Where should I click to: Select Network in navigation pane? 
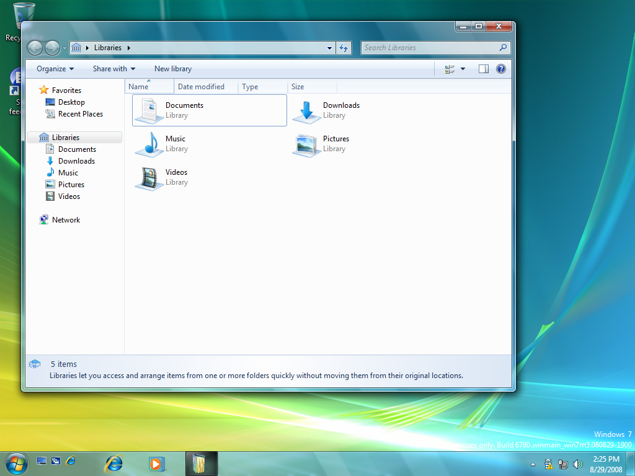[x=66, y=220]
